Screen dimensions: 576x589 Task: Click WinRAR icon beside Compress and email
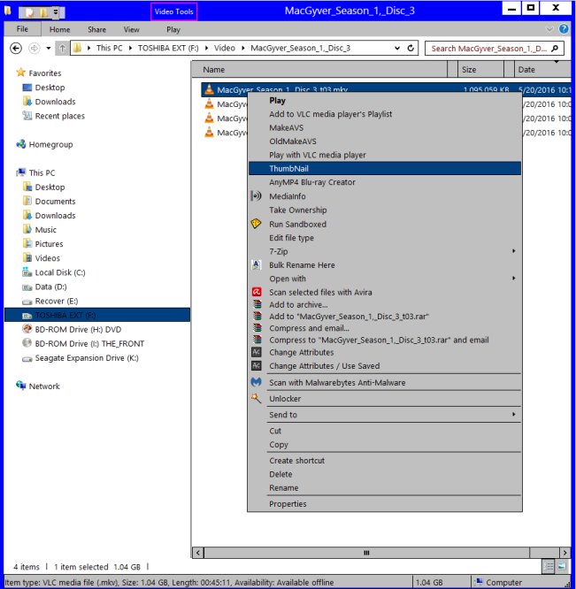pyautogui.click(x=257, y=328)
